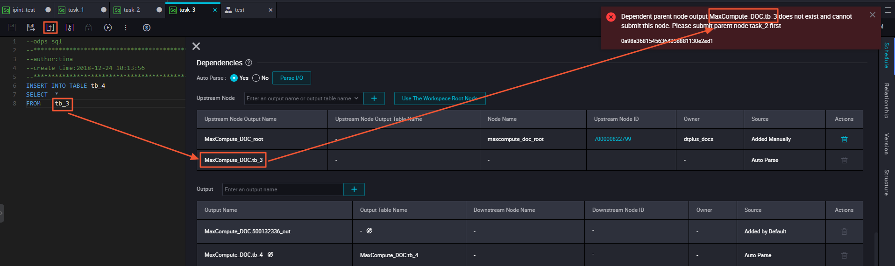Click the Steal lock key icon
895x266 pixels.
(70, 28)
